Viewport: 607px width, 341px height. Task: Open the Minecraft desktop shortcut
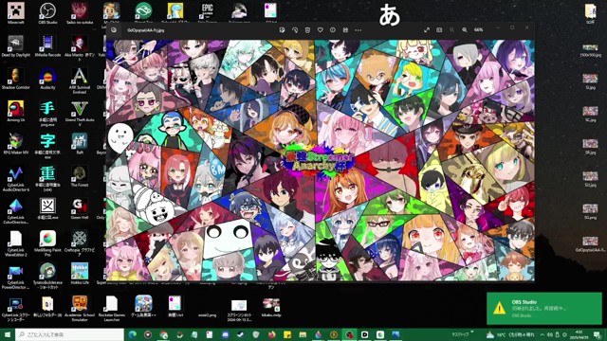click(16, 13)
